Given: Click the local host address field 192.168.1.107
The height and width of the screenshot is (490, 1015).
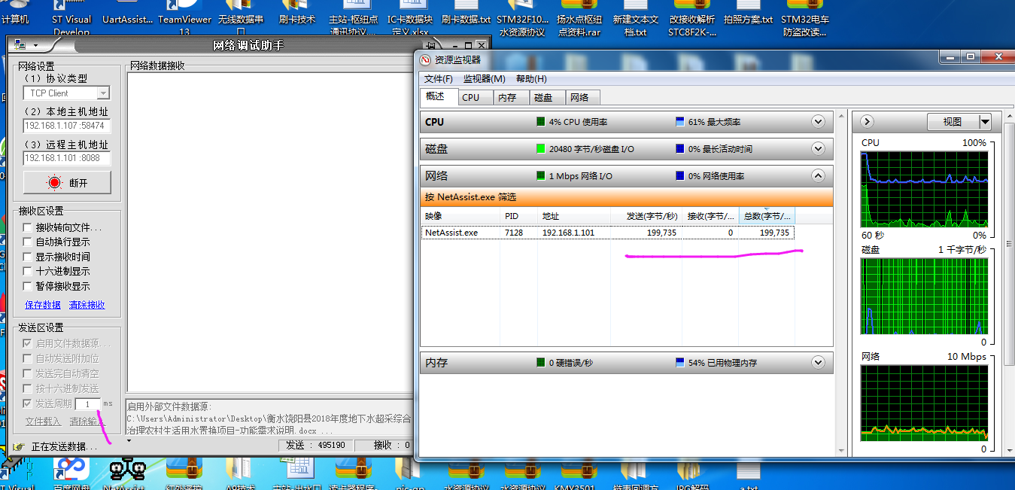Looking at the screenshot, I should [x=67, y=126].
